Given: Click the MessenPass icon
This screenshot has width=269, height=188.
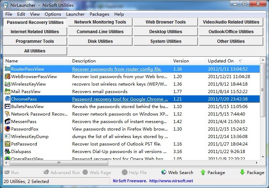Looking at the screenshot, I should [8, 121].
